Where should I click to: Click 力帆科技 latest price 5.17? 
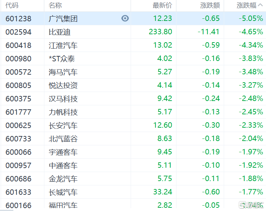[x=165, y=112]
